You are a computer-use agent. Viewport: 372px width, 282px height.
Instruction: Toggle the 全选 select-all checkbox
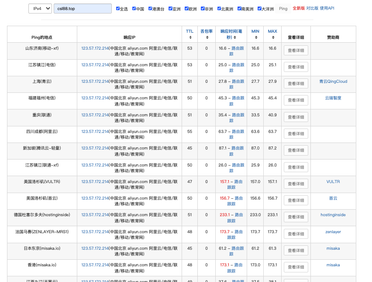point(118,9)
